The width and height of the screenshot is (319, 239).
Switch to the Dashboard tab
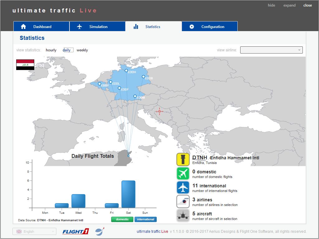[x=41, y=26]
